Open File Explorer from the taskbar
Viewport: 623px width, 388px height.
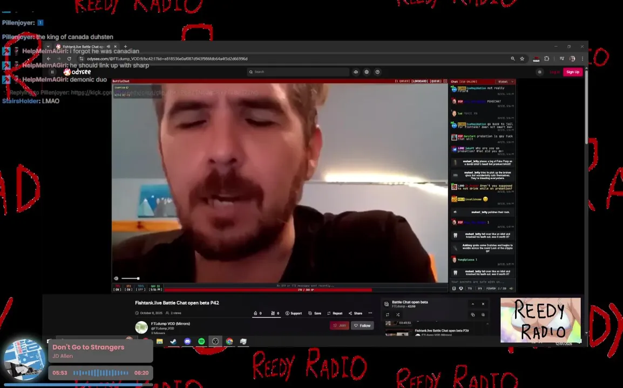pos(160,341)
